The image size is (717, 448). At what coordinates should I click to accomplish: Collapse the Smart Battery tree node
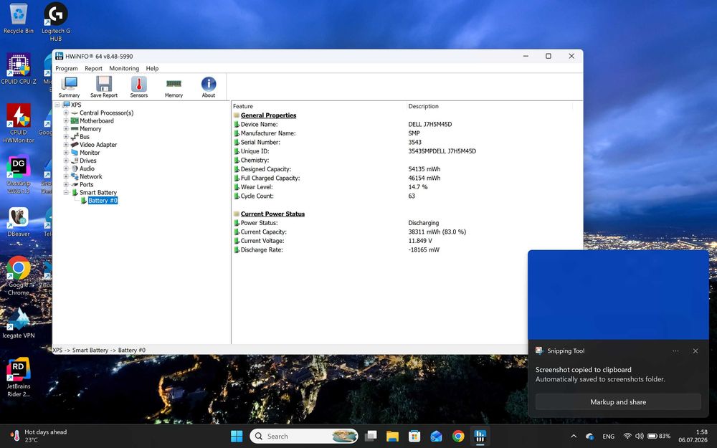click(66, 192)
